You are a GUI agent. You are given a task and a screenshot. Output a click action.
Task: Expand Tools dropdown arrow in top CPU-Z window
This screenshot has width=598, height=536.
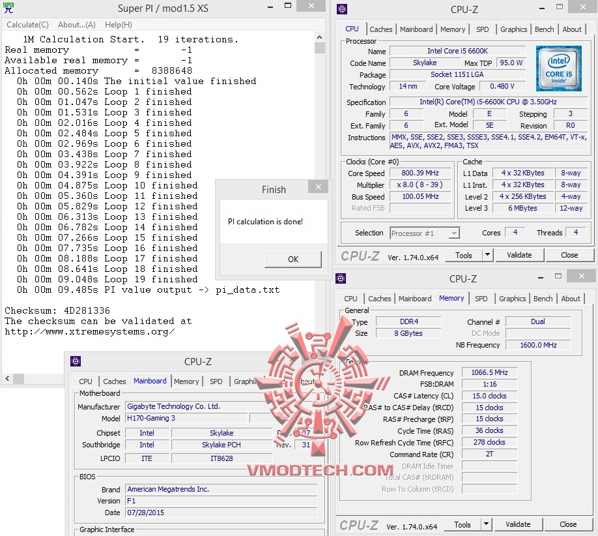[487, 256]
